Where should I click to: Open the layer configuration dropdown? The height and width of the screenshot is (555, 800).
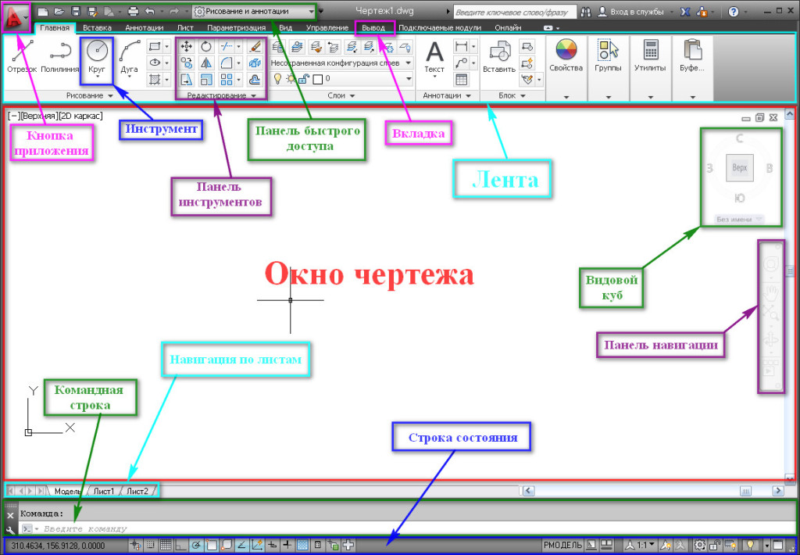pos(341,63)
